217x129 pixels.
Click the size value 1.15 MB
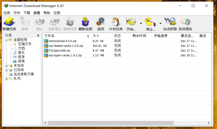pyautogui.click(x=98, y=55)
